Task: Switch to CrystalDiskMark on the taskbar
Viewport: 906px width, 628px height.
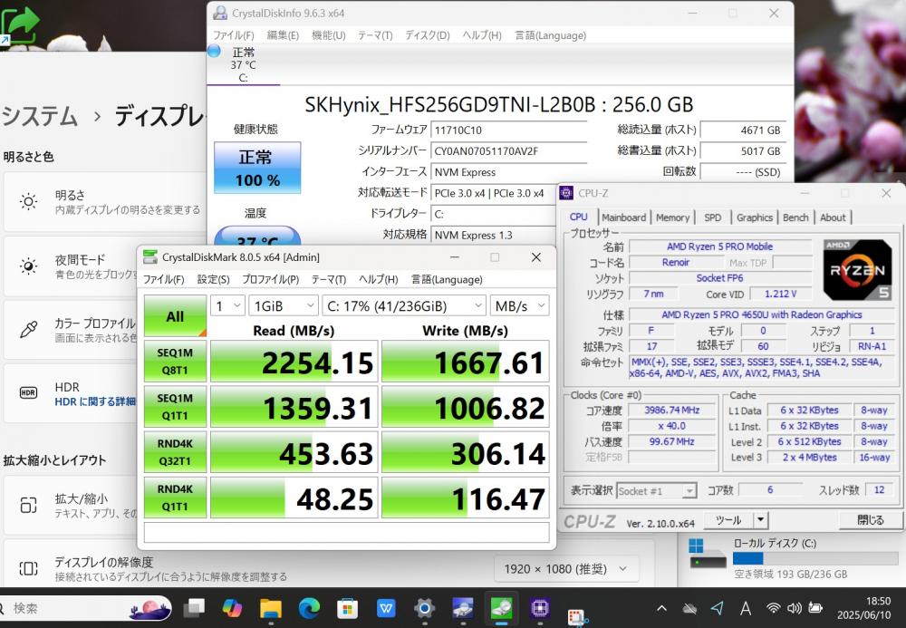Action: (501, 608)
